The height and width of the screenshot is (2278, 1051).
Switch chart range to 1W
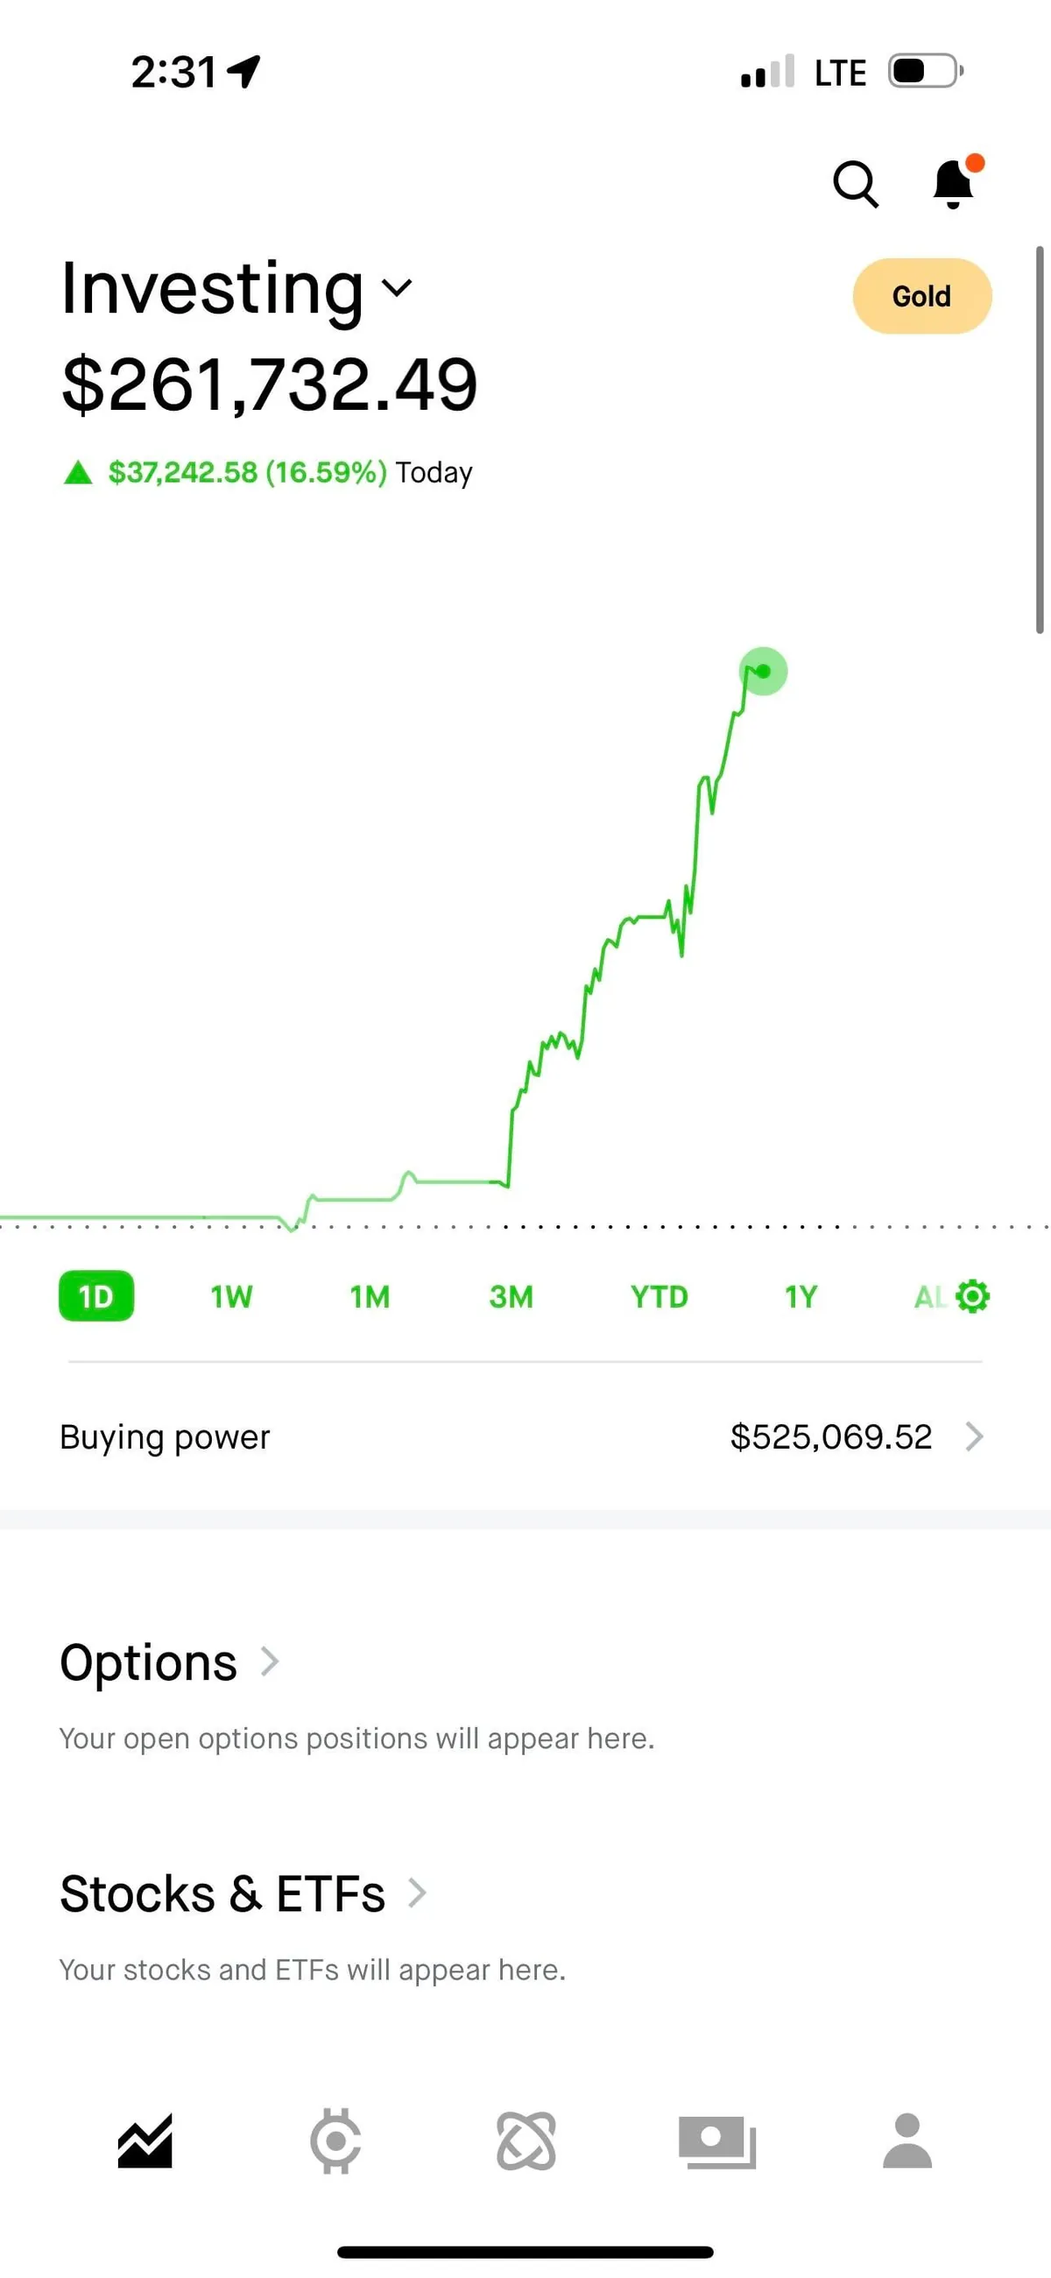coord(232,1296)
